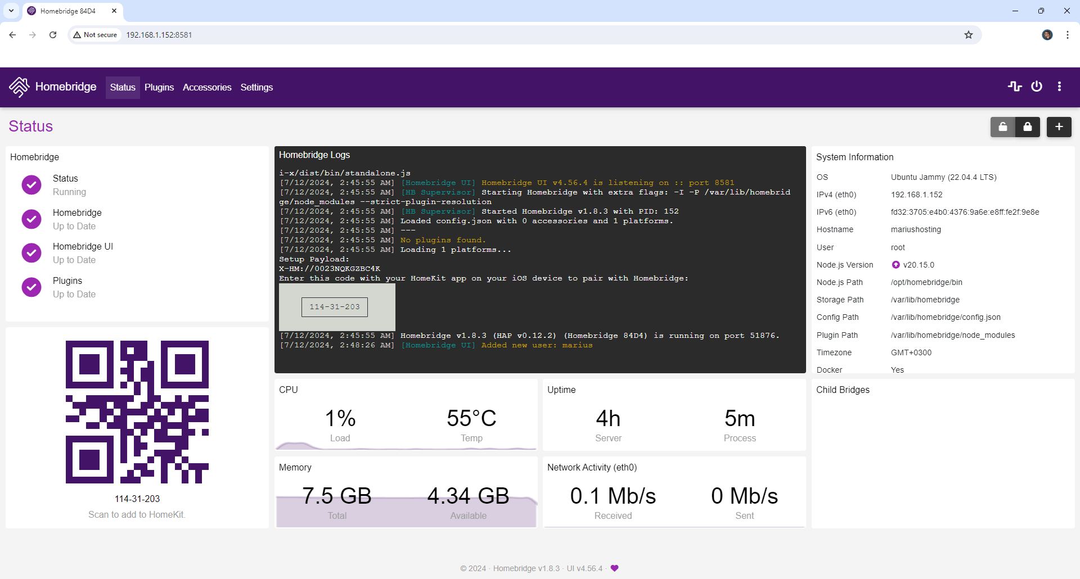1080x579 pixels.
Task: Open Chrome three-dot menu
Action: pyautogui.click(x=1068, y=35)
